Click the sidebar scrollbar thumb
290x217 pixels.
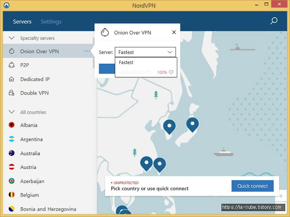93,53
